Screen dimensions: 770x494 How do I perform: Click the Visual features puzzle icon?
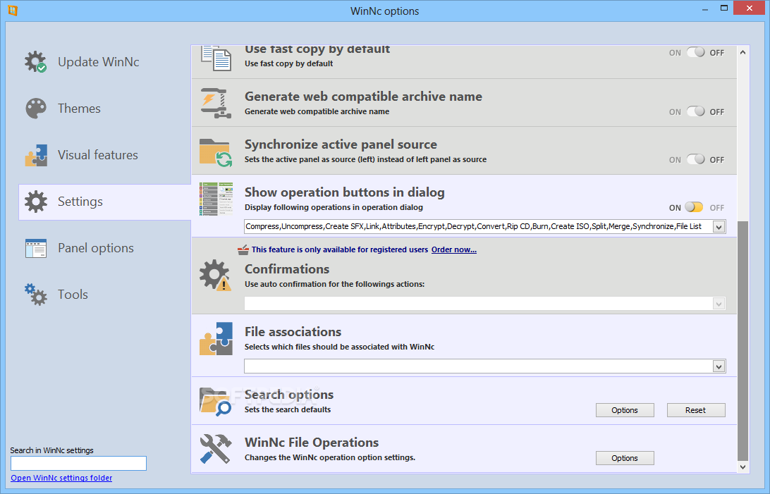[x=36, y=155]
